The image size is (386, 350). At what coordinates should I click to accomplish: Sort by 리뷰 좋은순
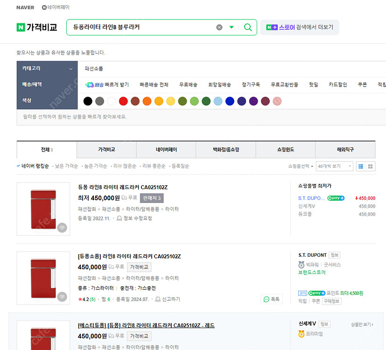pyautogui.click(x=154, y=166)
